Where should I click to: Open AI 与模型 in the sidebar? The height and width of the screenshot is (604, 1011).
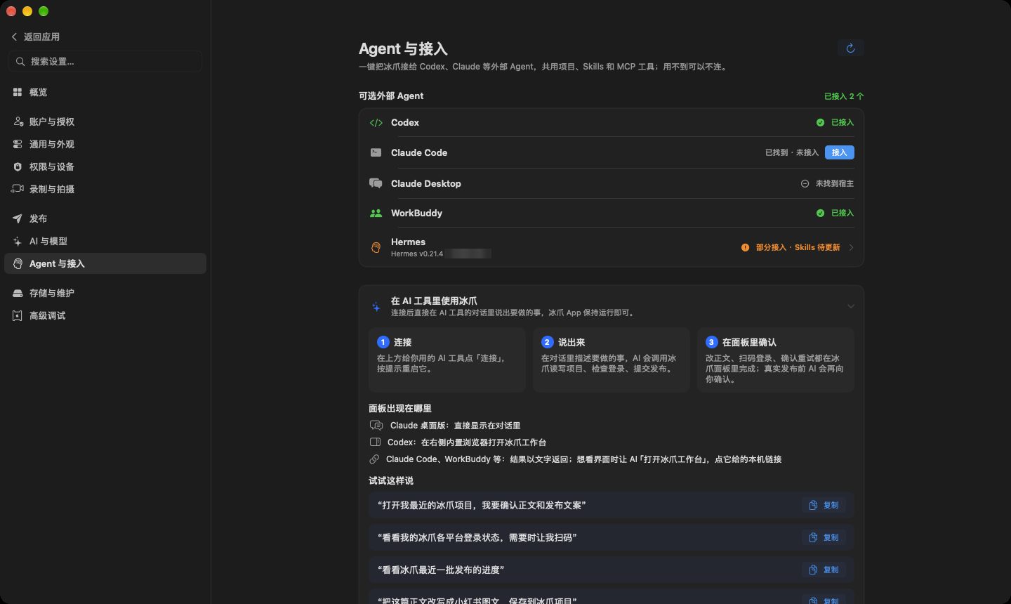tap(105, 241)
